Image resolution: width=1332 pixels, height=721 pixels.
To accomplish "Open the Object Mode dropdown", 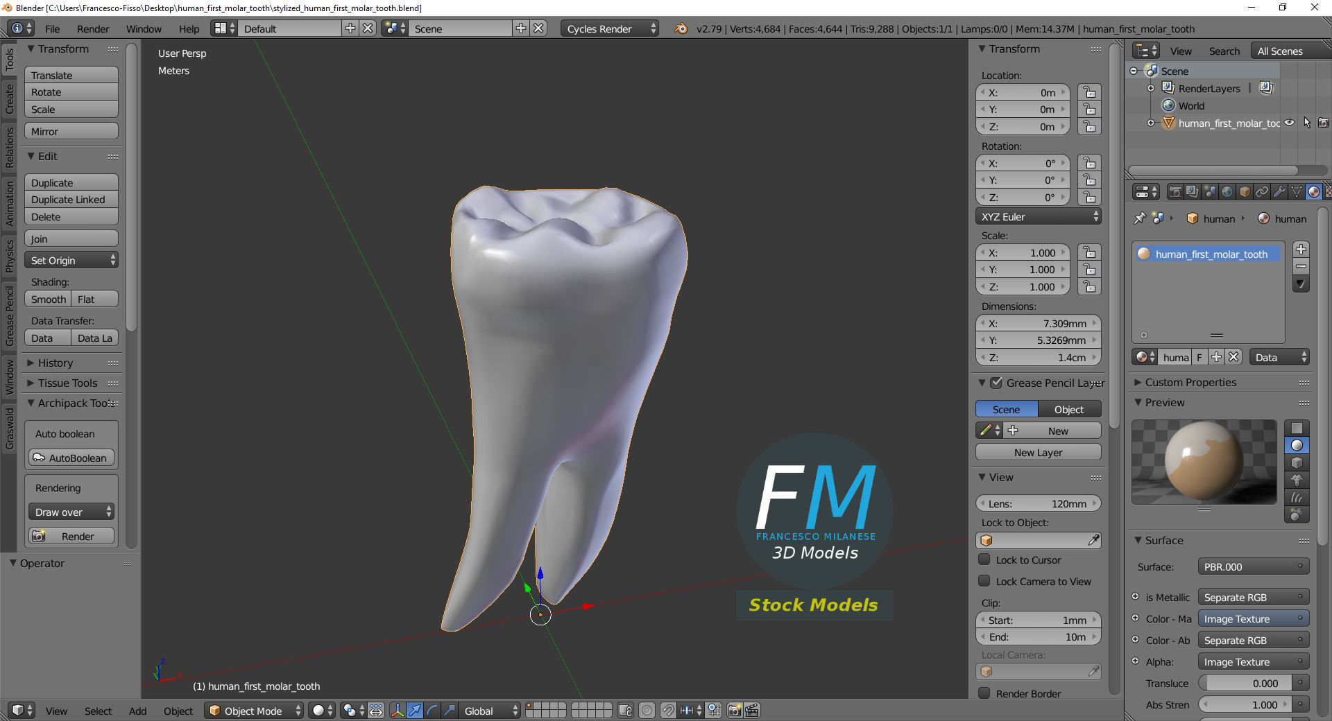I will 255,711.
